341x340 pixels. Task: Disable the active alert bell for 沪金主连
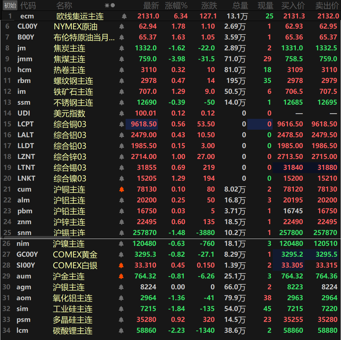pos(121,276)
